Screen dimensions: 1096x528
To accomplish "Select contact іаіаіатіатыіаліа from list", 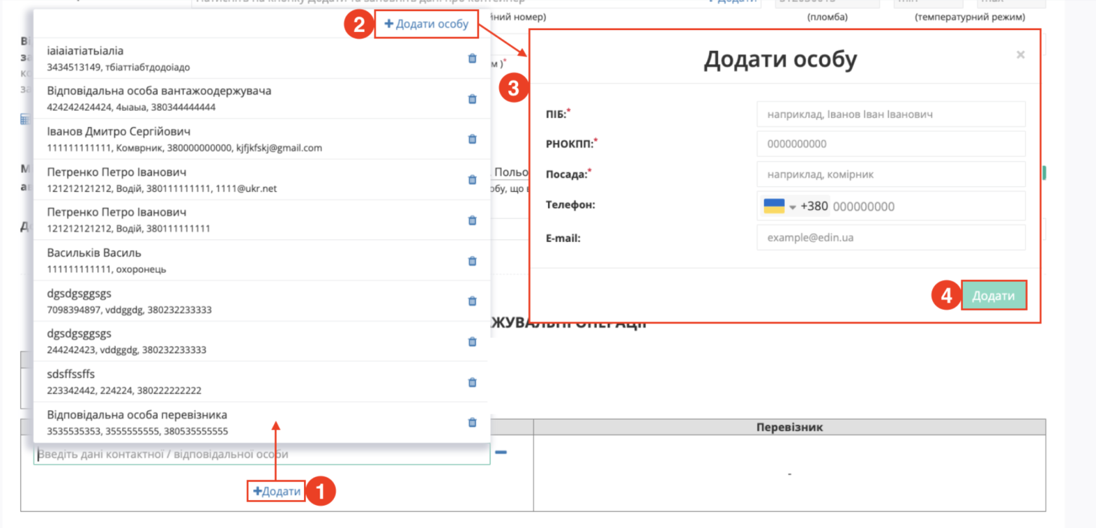I will point(262,59).
